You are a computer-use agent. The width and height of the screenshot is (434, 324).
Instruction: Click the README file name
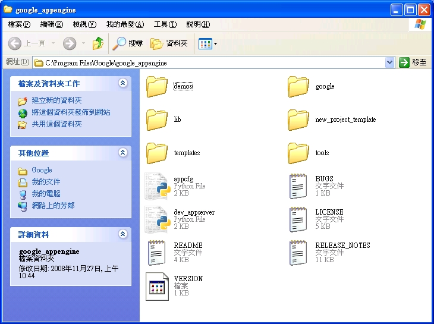coord(188,246)
